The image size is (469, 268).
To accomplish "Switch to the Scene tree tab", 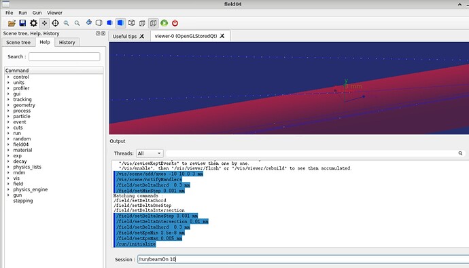I will tap(18, 42).
